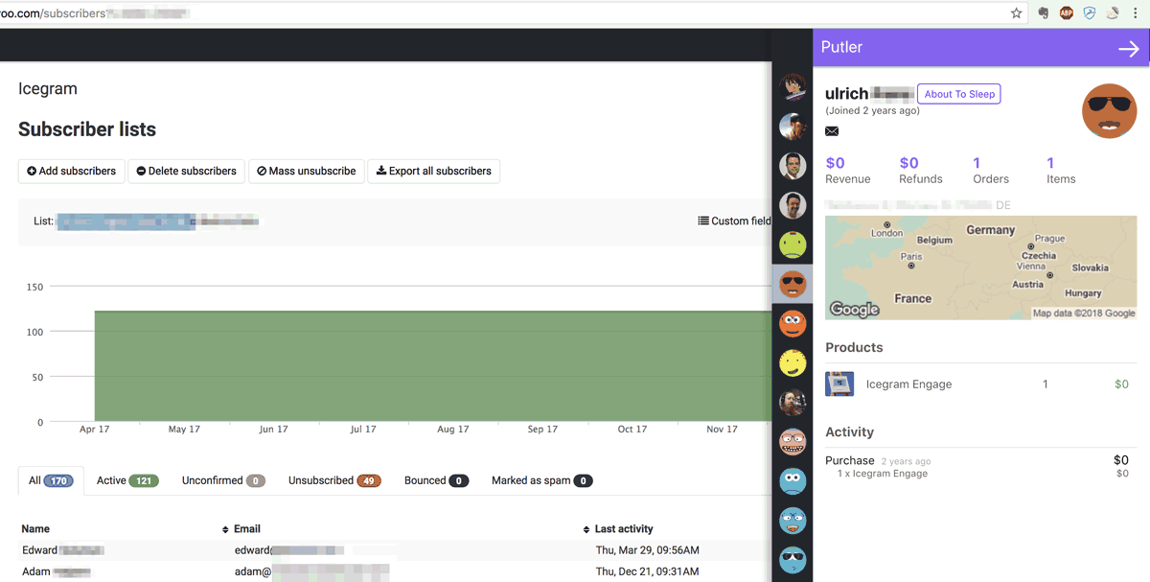Click the envelope icon under ulrich

(832, 131)
